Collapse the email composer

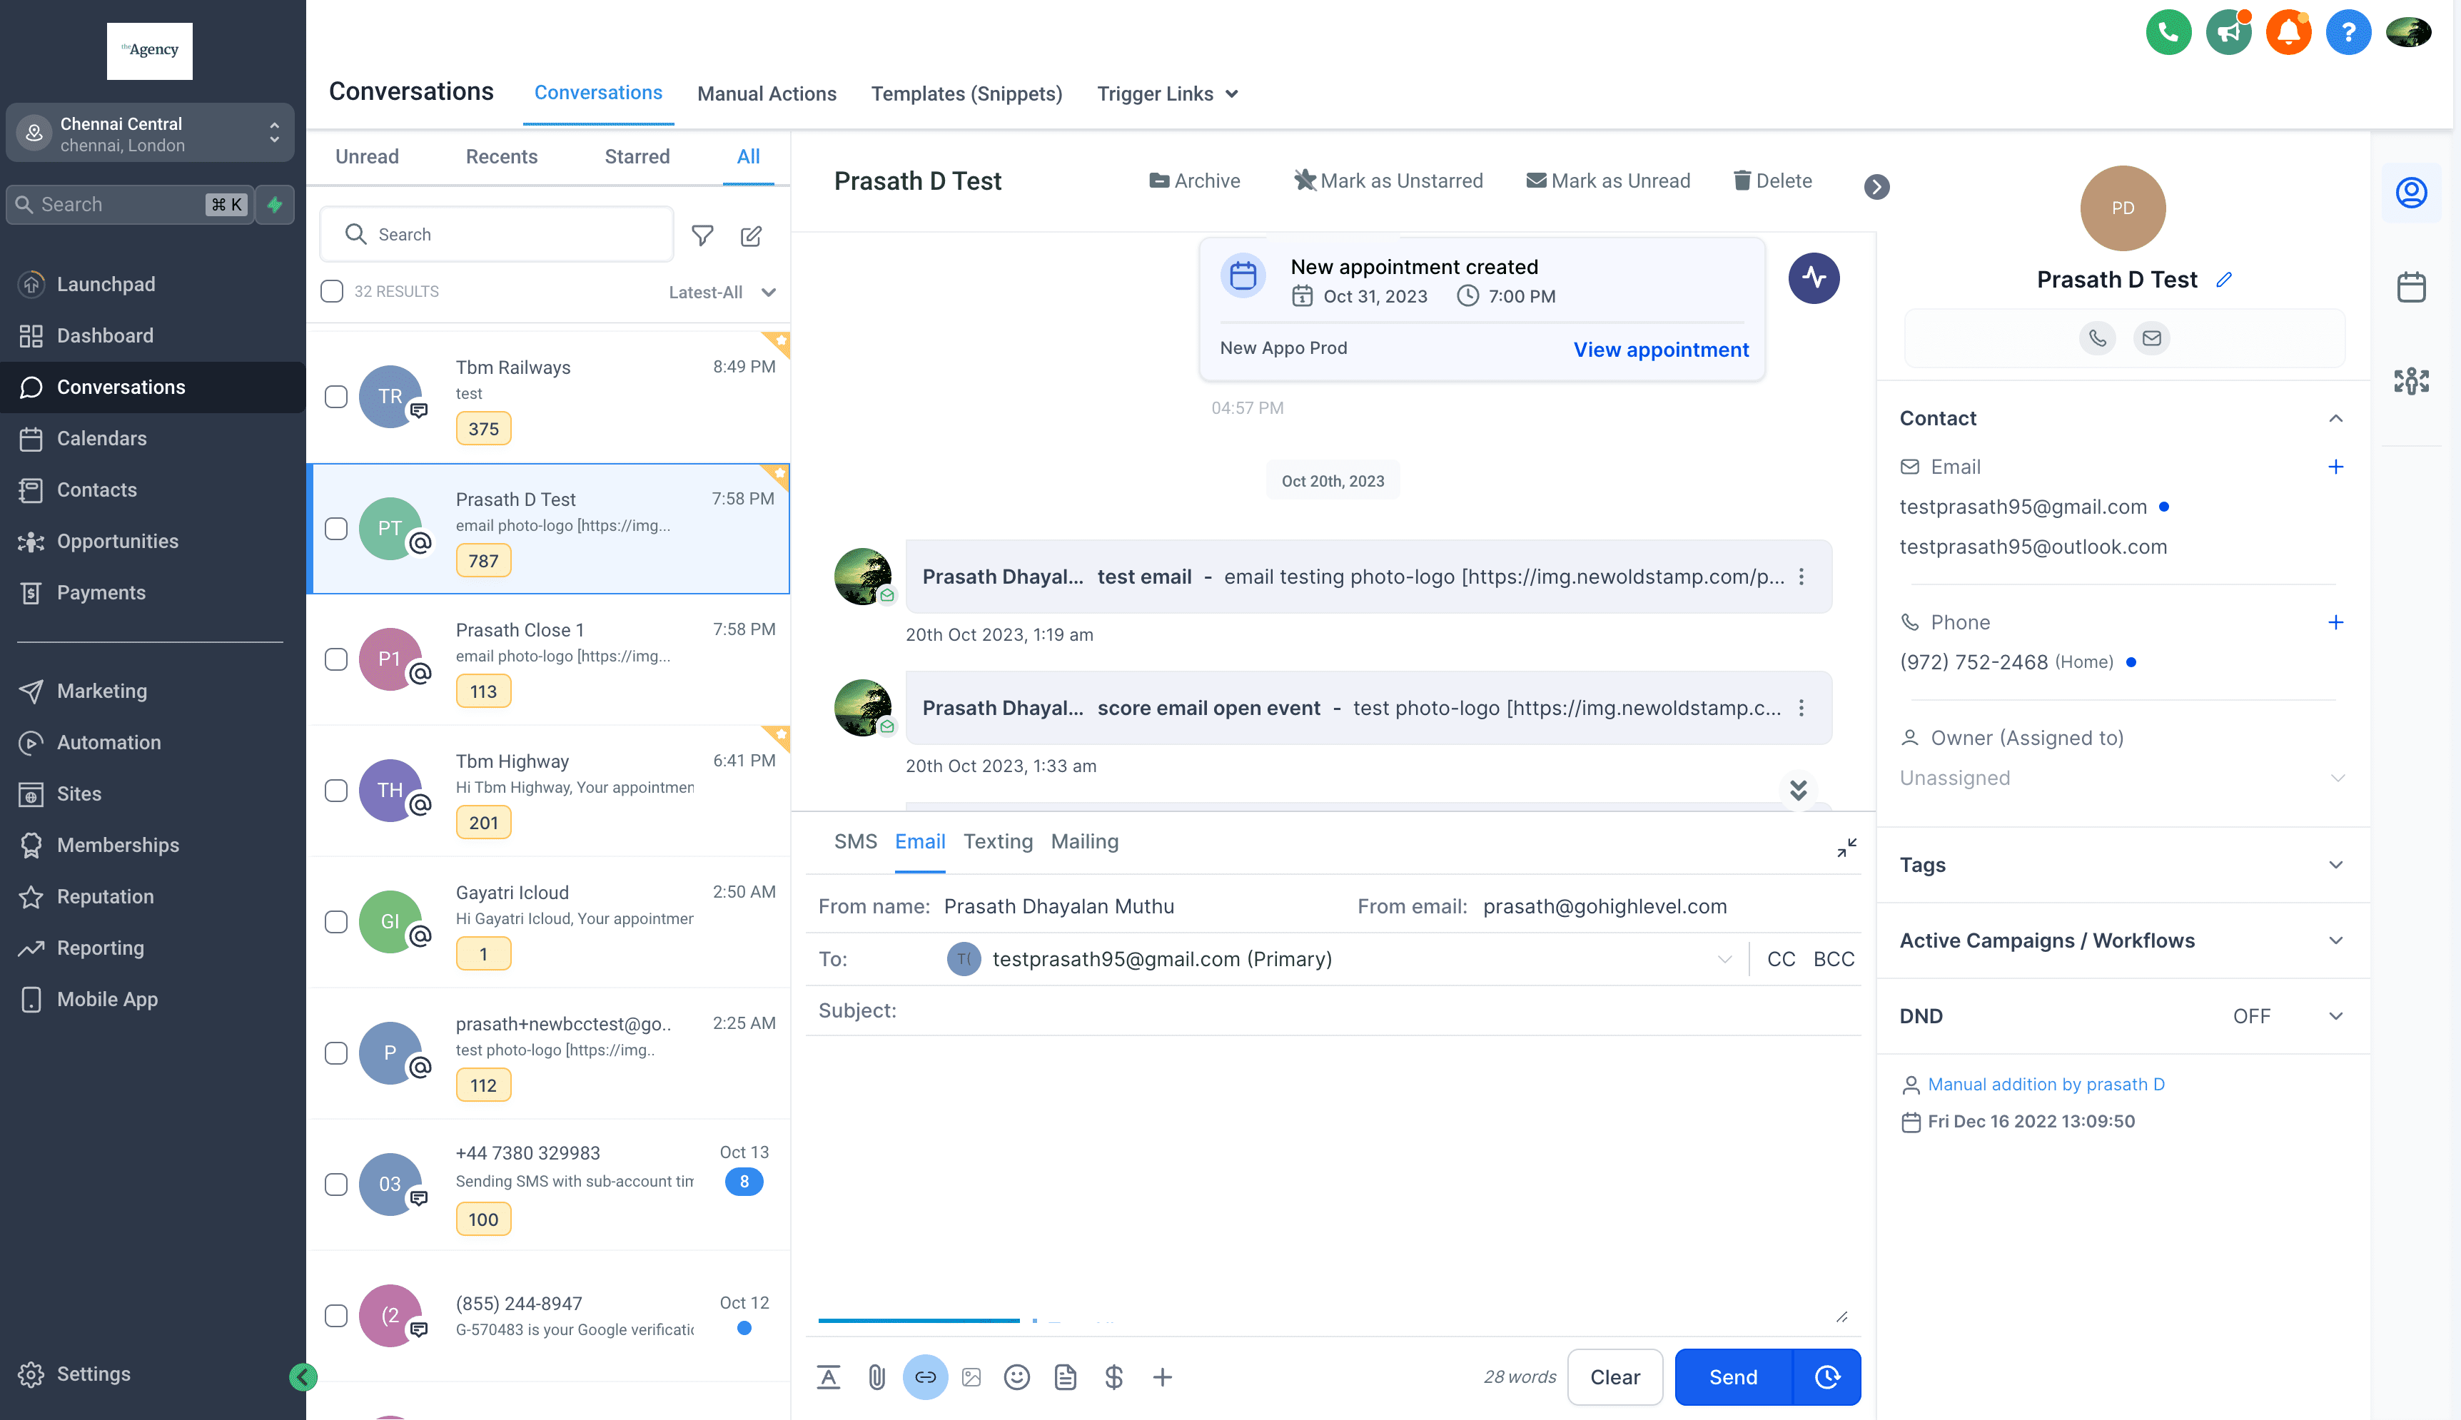pyautogui.click(x=1846, y=848)
